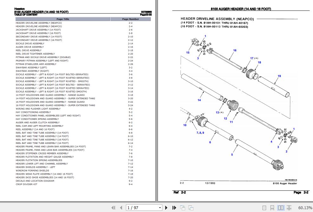Open the CROP DIVIDER KIT entry
Screen dimensions: 313x212
(x=26, y=184)
